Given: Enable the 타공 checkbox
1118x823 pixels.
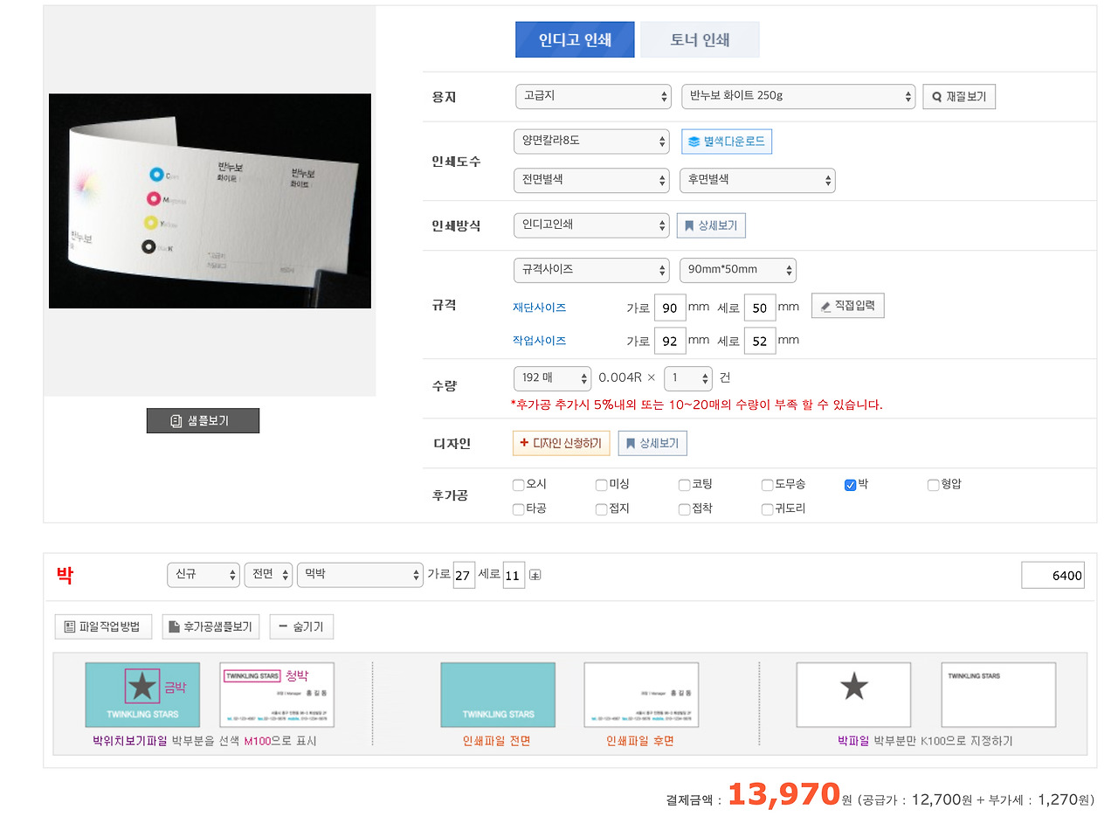Looking at the screenshot, I should pyautogui.click(x=519, y=510).
